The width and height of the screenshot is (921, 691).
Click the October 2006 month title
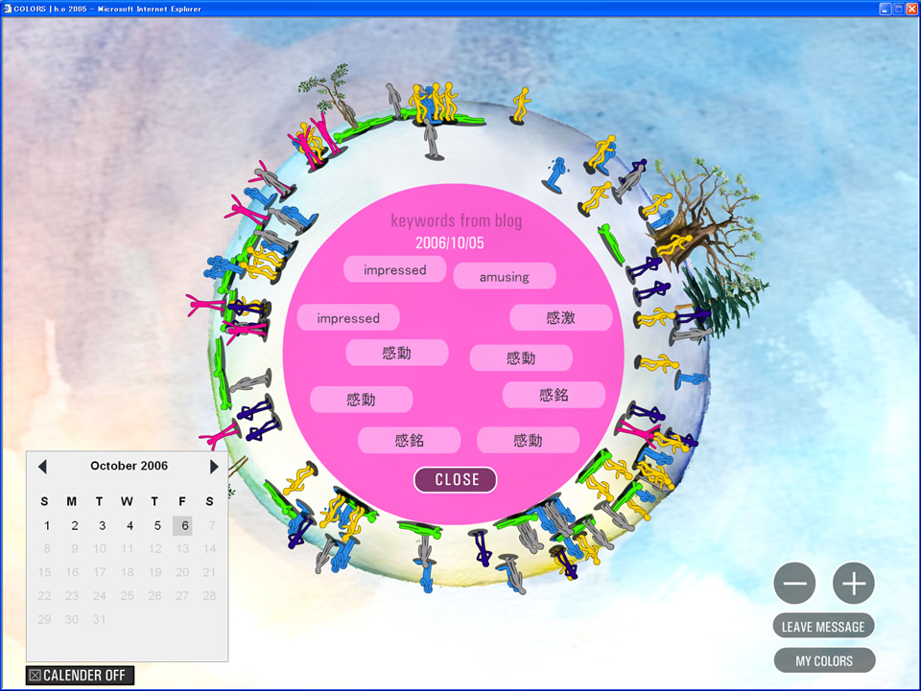[x=130, y=466]
